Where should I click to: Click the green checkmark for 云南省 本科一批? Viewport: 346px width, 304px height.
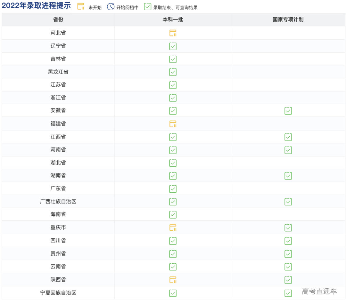(173, 266)
